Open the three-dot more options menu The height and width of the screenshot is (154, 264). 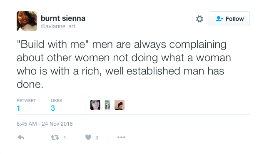(121, 137)
